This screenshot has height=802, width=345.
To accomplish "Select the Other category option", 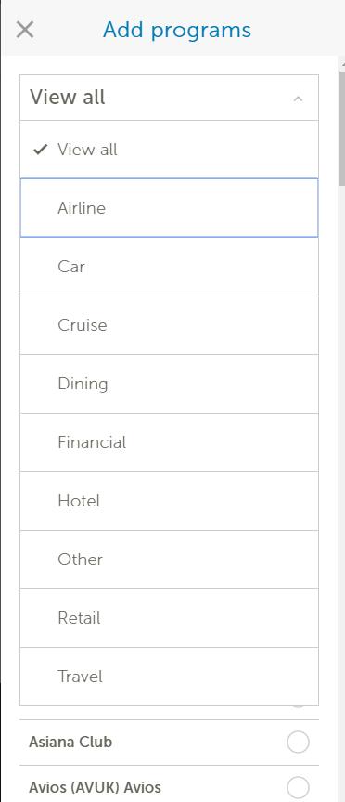I will click(x=169, y=559).
